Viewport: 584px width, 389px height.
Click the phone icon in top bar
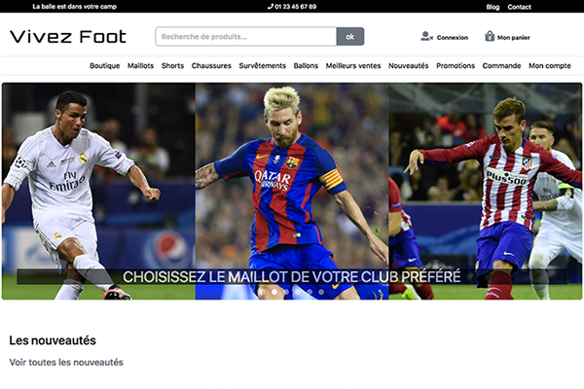(x=271, y=6)
